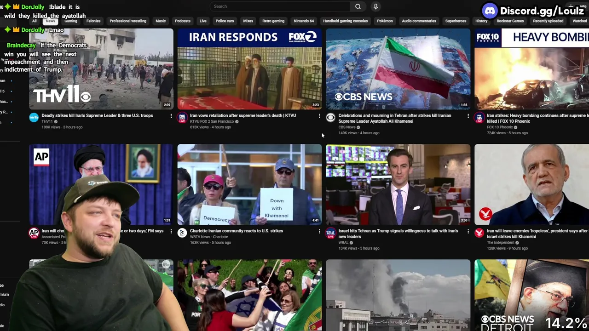This screenshot has height=331, width=589.
Task: Open THV11 Deadly strikes video thumbnail
Action: tap(101, 69)
